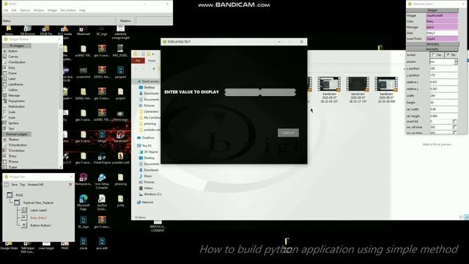Open the Options menu in PAGE
Image resolution: width=469 pixels, height=264 pixels.
[25, 10]
